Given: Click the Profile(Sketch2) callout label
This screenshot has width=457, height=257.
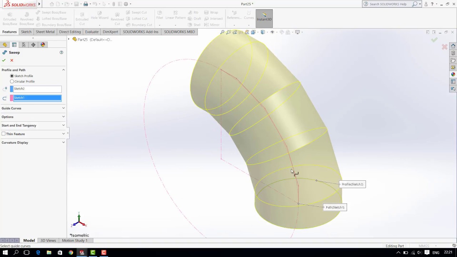Looking at the screenshot, I should (x=352, y=184).
